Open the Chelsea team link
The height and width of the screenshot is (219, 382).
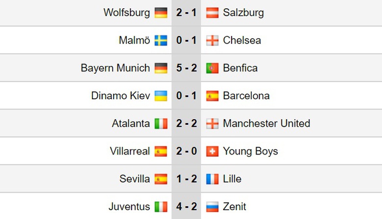point(242,40)
